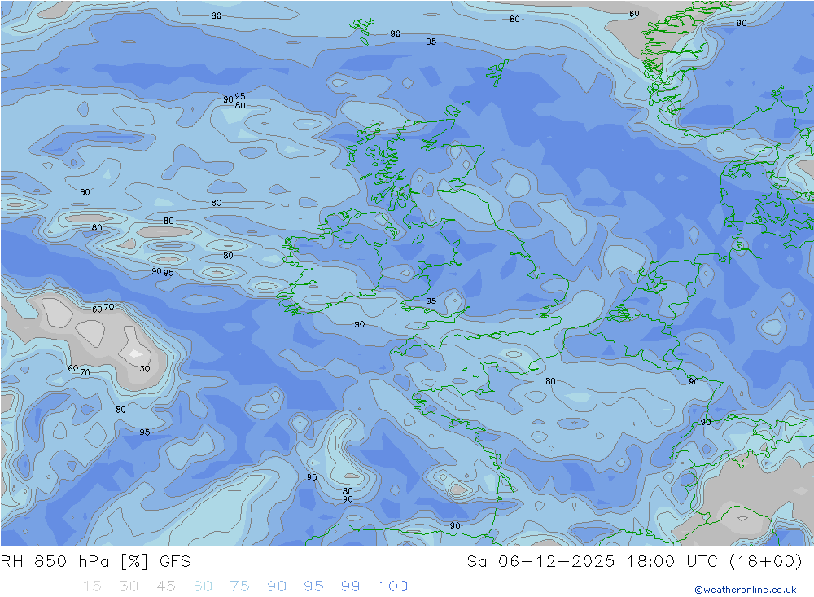Select the legend value 90

(x=277, y=586)
